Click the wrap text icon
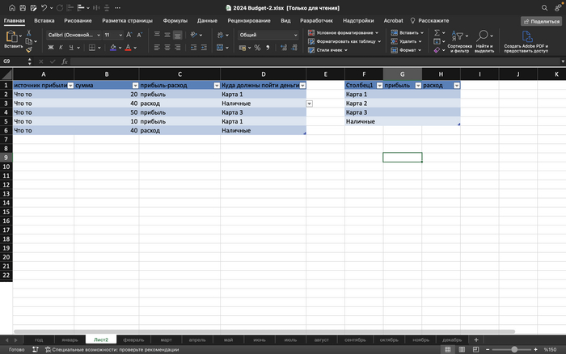Image resolution: width=566 pixels, height=354 pixels. (220, 35)
